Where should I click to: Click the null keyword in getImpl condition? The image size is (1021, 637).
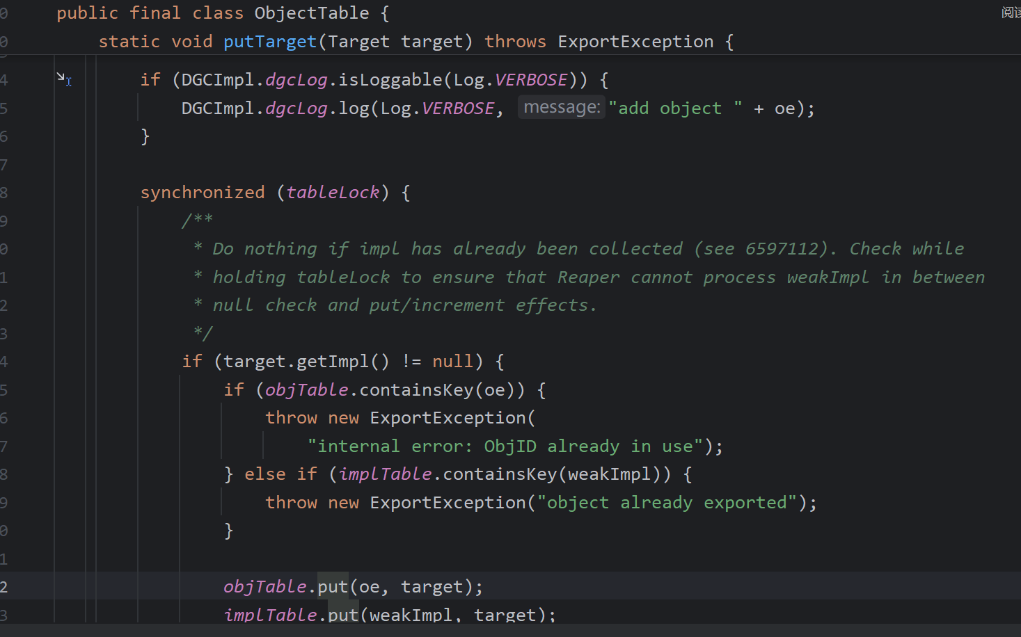pyautogui.click(x=452, y=362)
